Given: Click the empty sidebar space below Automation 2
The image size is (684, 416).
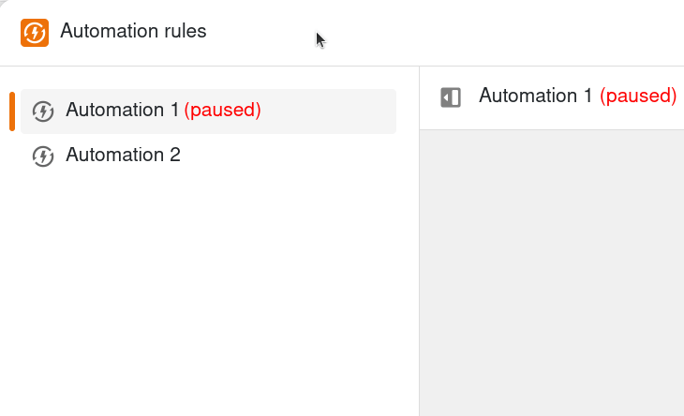Looking at the screenshot, I should [x=206, y=290].
